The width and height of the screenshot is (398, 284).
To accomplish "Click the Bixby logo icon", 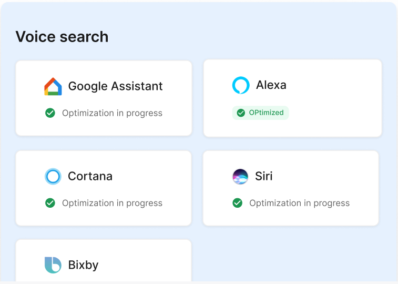I will tap(53, 265).
